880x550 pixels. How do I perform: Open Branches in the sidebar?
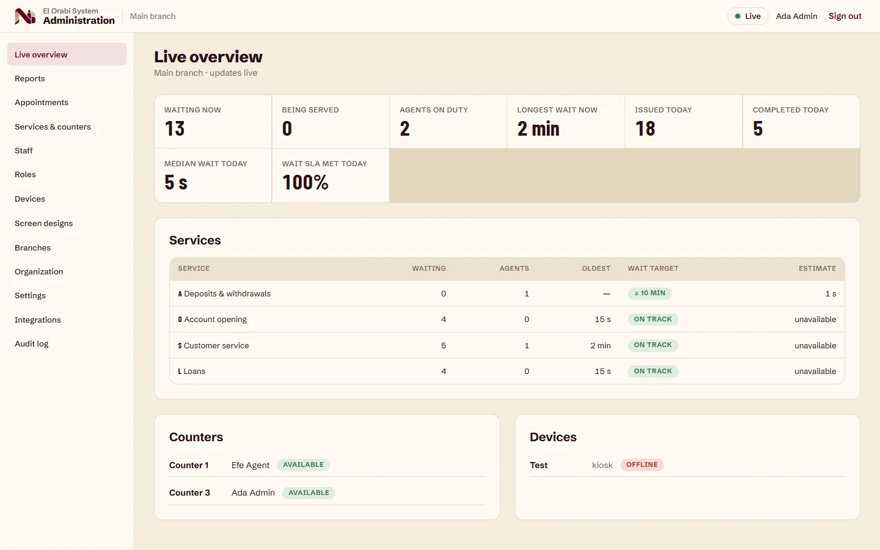[x=67, y=248]
